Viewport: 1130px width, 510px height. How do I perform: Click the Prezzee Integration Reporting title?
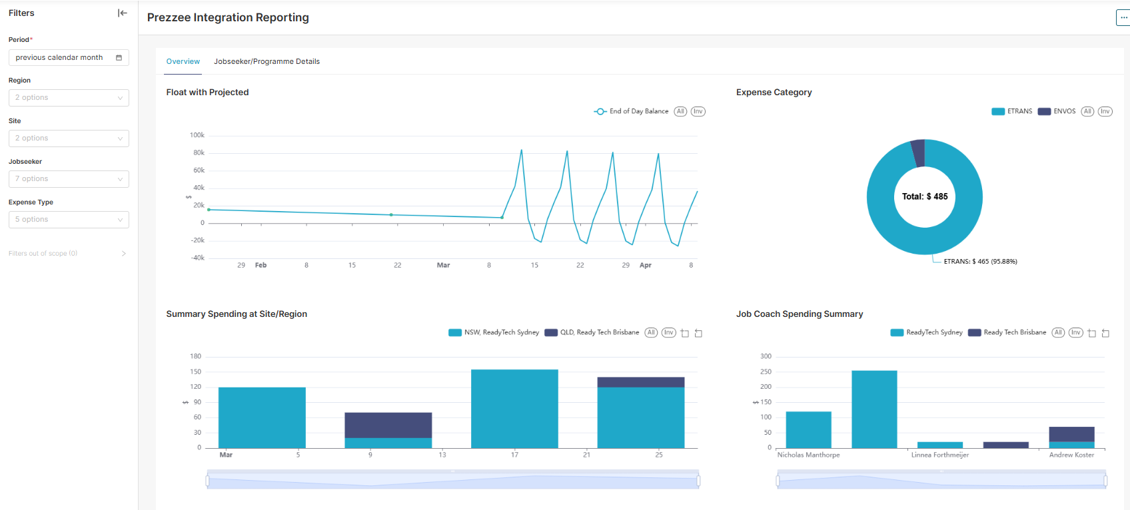tap(228, 17)
